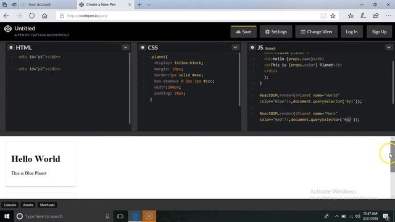The height and width of the screenshot is (222, 395).
Task: Go back in the browser
Action: click(6, 15)
